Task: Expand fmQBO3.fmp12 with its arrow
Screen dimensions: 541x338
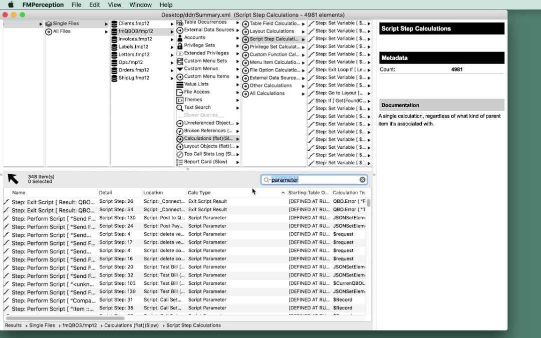Action: pos(172,32)
